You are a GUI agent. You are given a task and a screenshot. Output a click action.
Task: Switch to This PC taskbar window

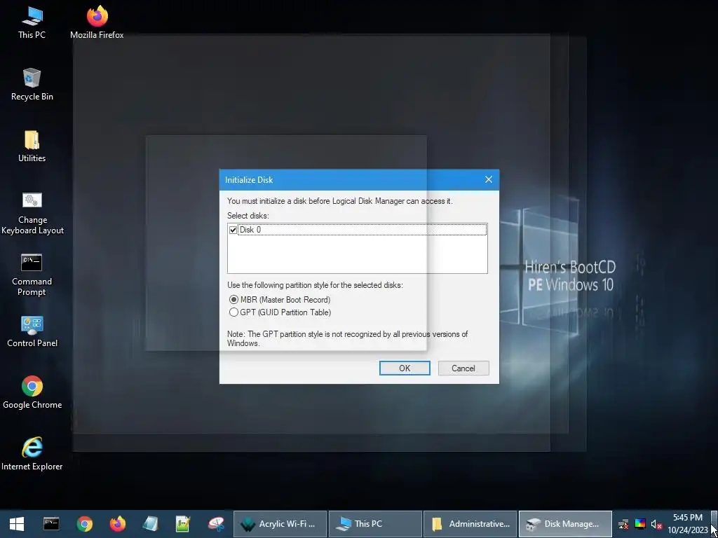(x=376, y=524)
